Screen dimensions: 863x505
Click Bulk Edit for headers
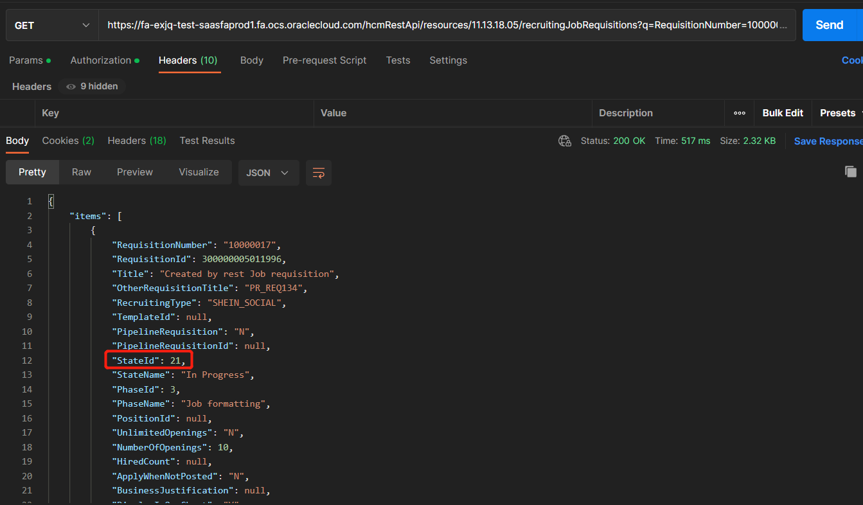(782, 113)
